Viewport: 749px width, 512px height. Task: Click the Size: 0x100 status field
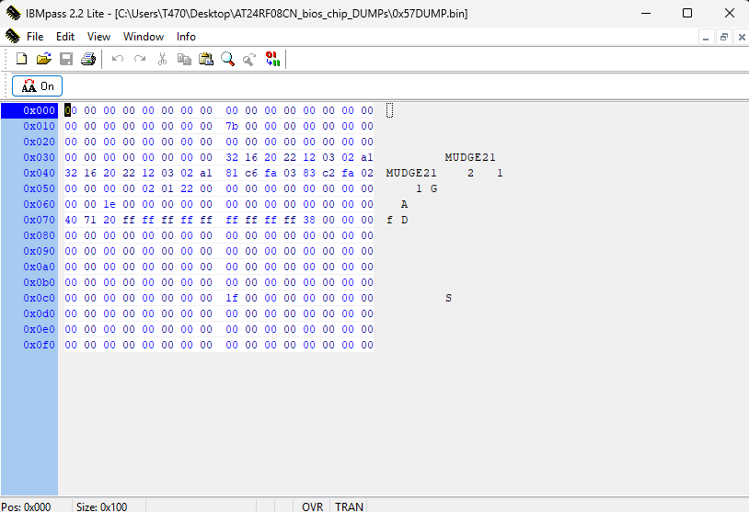102,506
